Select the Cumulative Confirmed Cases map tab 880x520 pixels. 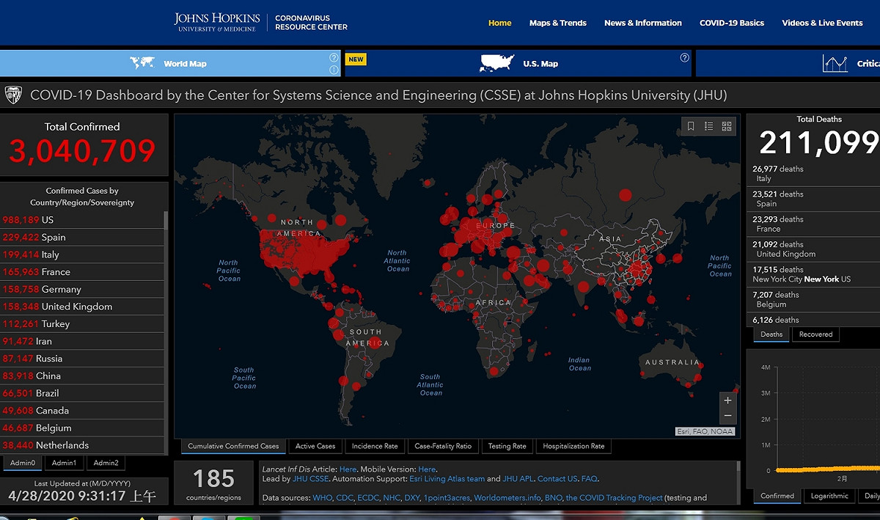point(233,446)
